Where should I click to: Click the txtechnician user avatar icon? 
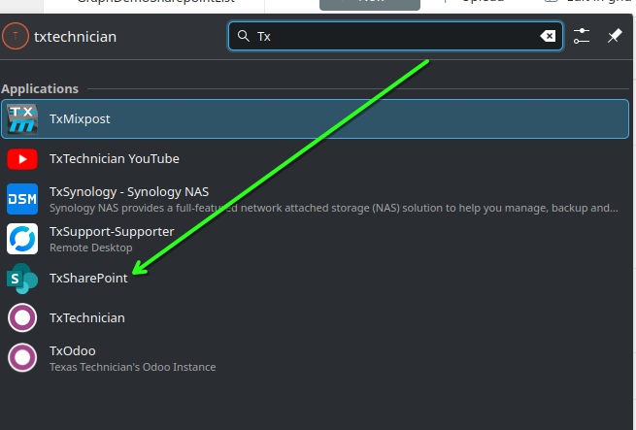(16, 37)
